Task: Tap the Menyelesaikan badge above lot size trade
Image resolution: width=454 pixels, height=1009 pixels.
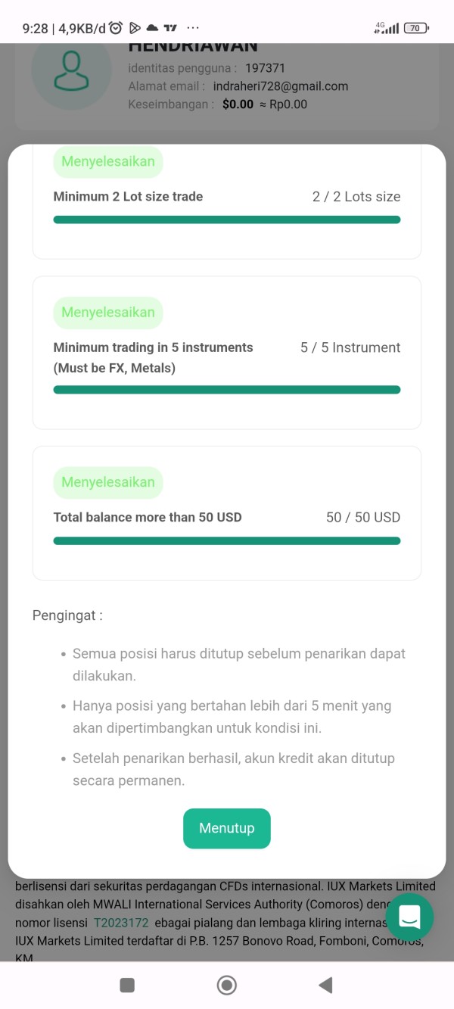Action: click(108, 161)
